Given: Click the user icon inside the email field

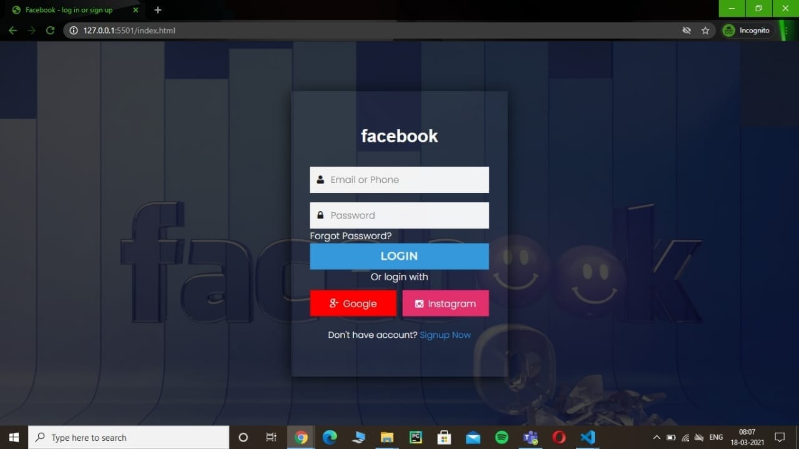Looking at the screenshot, I should coord(320,179).
